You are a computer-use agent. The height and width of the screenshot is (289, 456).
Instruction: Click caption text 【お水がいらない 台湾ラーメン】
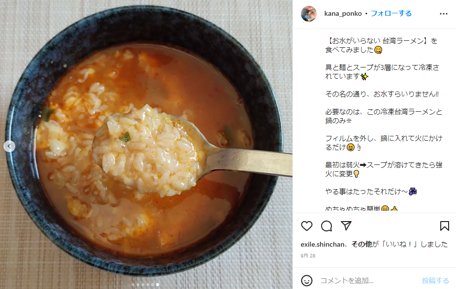(x=378, y=41)
